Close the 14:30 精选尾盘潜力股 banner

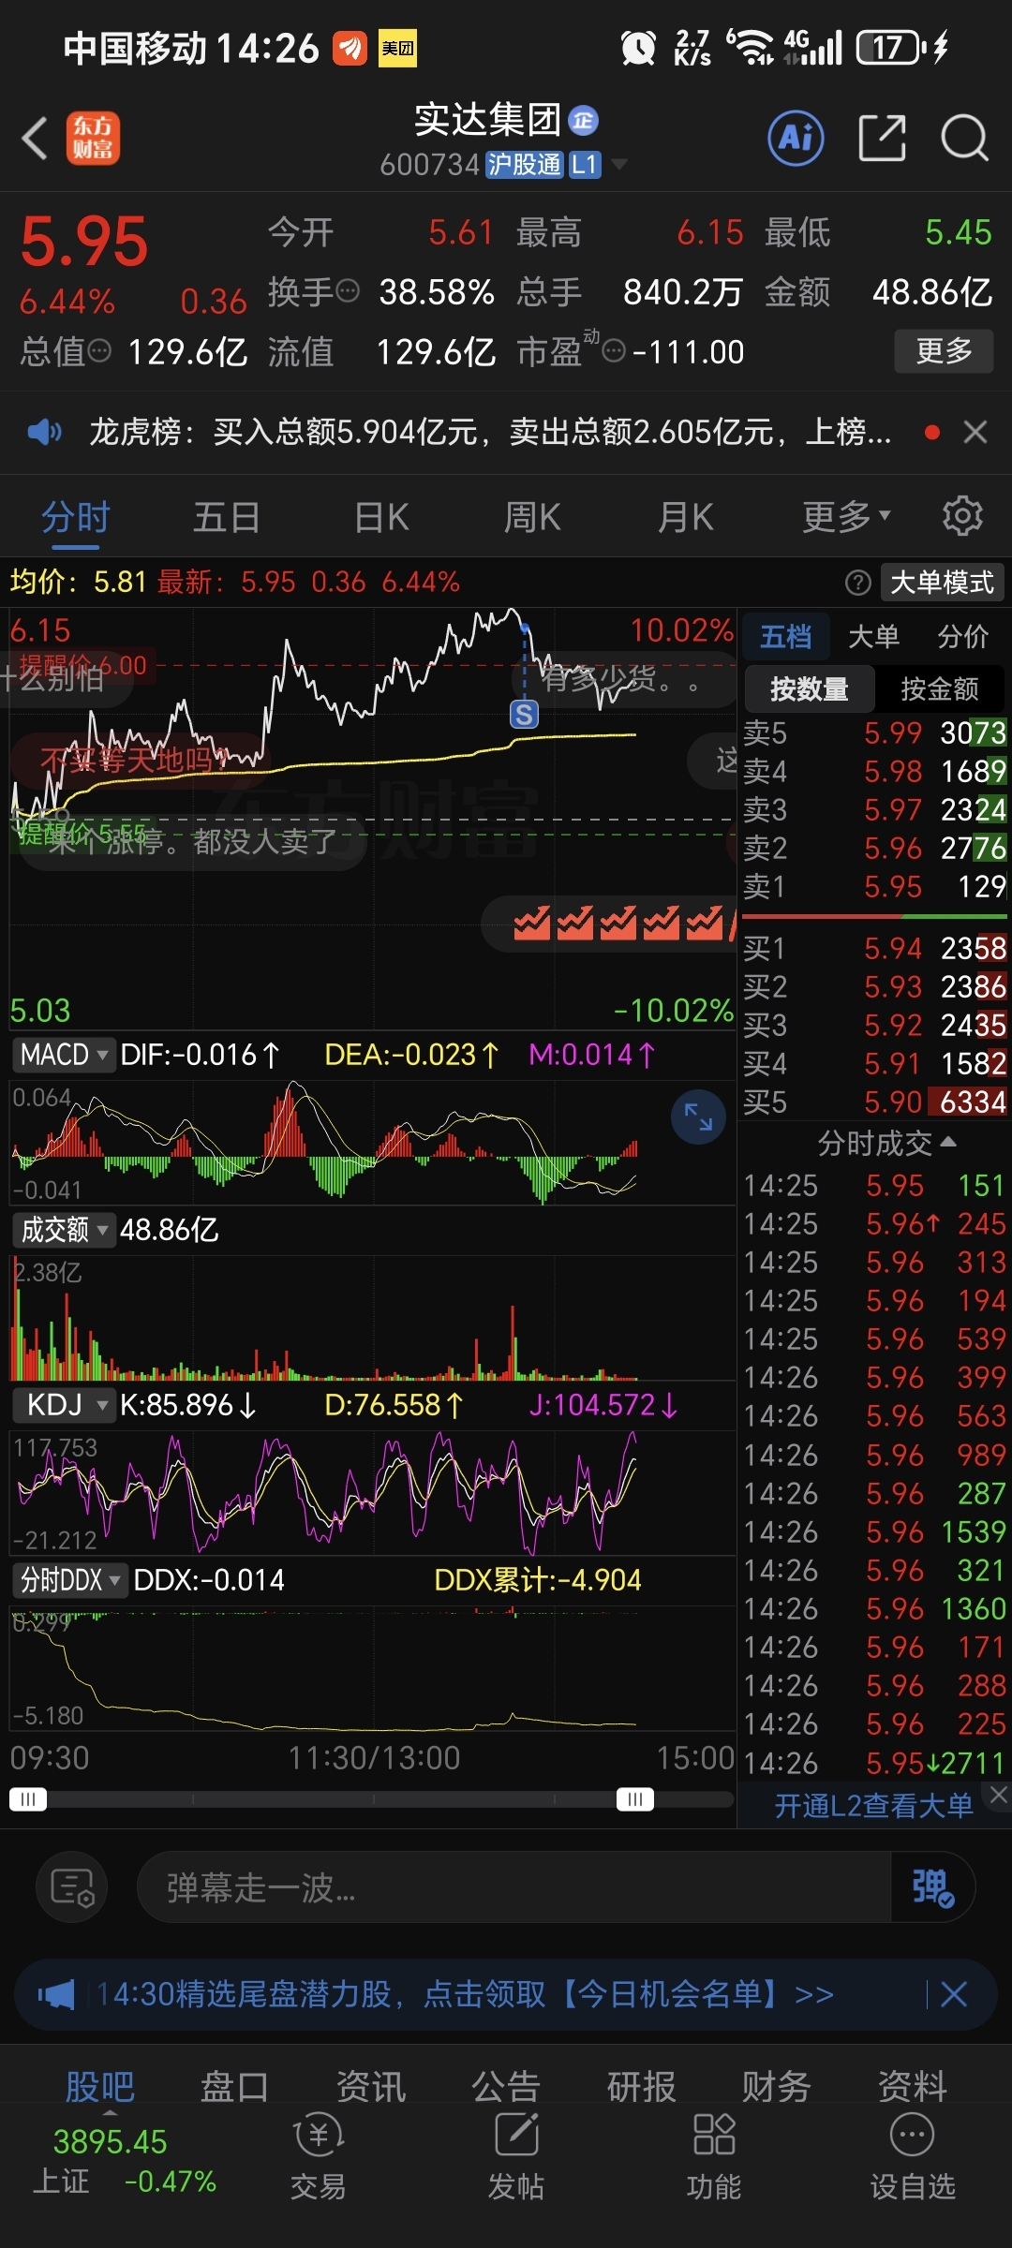click(954, 1994)
